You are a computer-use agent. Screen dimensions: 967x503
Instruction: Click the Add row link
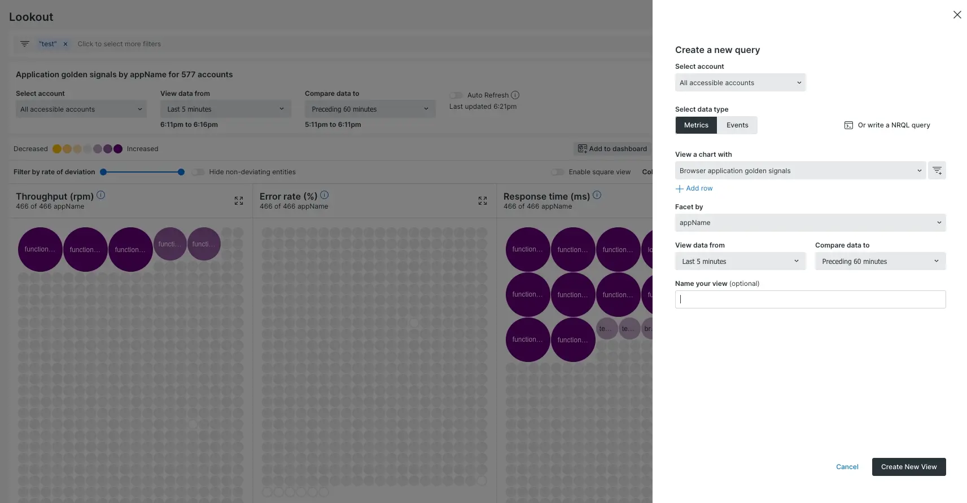694,188
